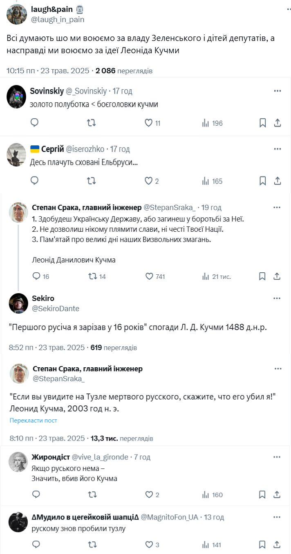Open more options on Sekiro's post

click(x=278, y=298)
